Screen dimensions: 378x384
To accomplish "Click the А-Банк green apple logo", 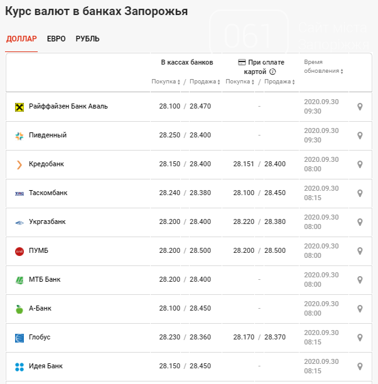I will tap(19, 309).
